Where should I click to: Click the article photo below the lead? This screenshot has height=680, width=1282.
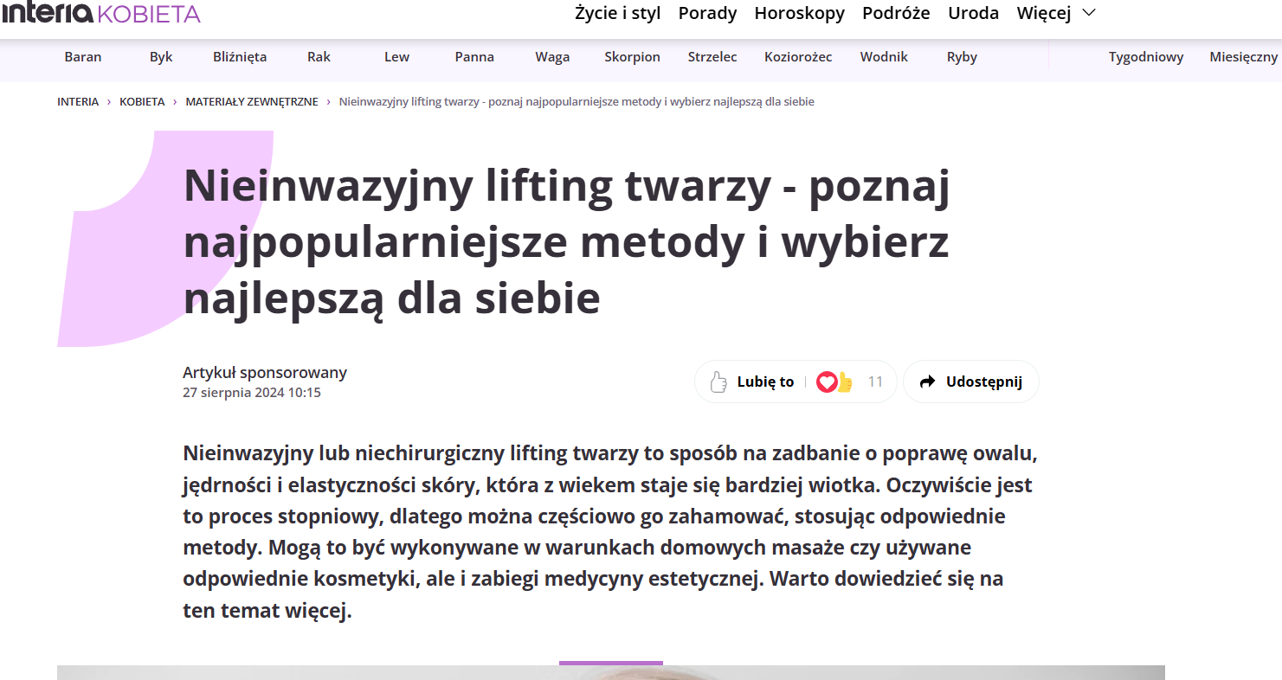tap(611, 672)
